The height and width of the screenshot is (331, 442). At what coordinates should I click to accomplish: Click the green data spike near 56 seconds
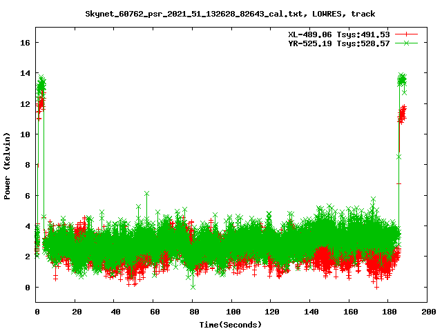(146, 194)
